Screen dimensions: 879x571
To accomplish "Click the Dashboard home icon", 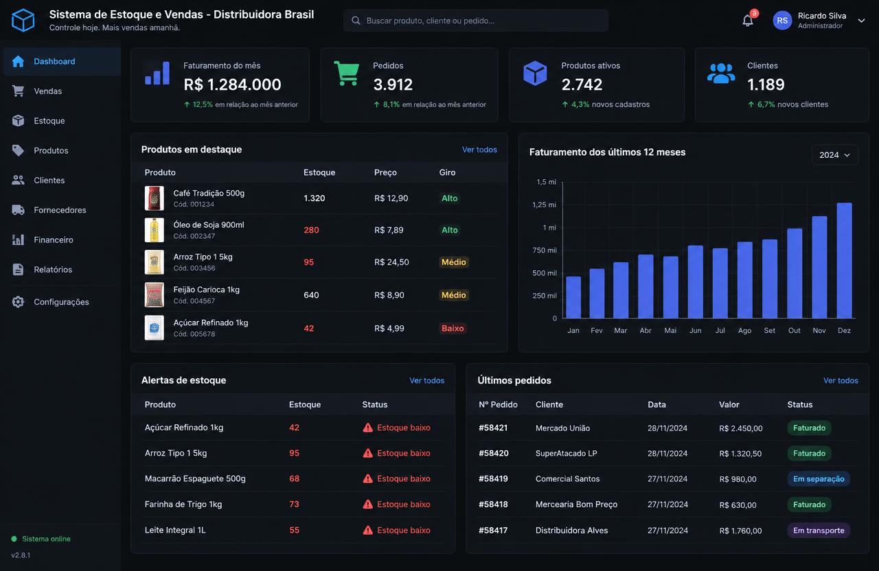I will (18, 61).
